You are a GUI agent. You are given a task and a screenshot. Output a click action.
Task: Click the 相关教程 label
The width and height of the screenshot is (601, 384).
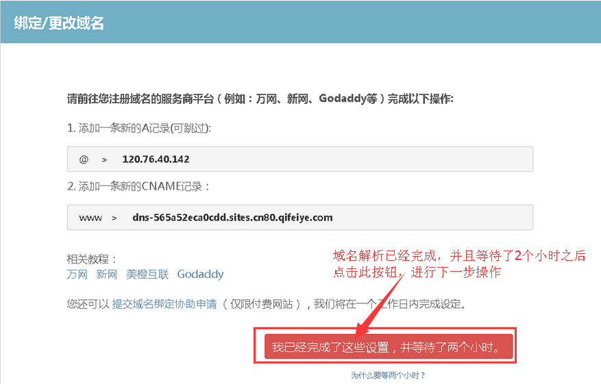pos(91,259)
